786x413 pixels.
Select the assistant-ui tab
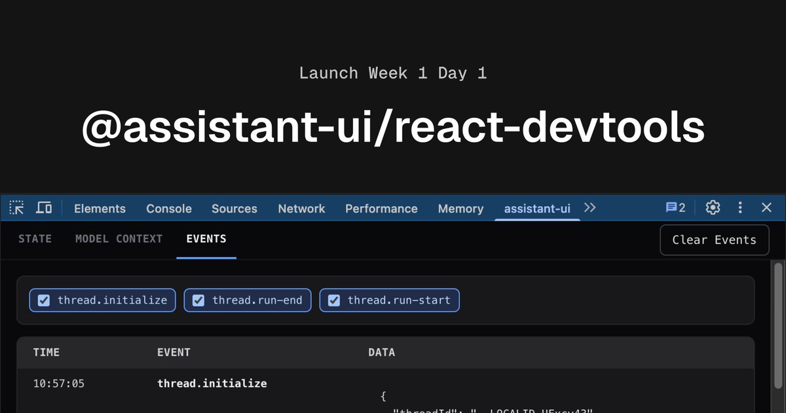(x=537, y=208)
